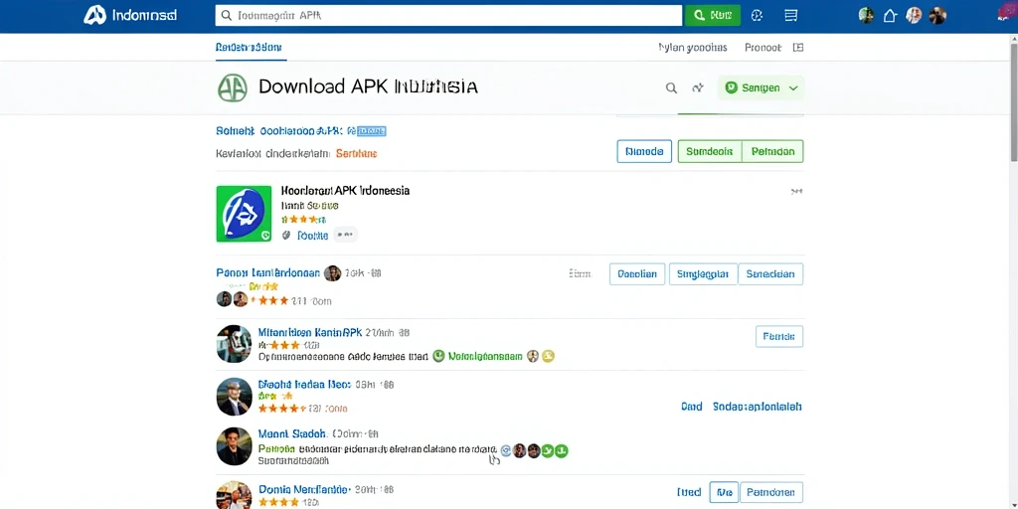
Task: Click the 'Iued' link in the bottom row
Action: click(x=689, y=492)
